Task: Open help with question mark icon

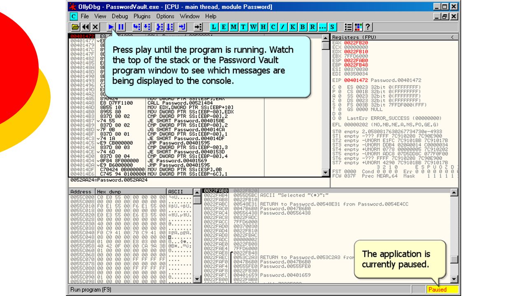Action: (368, 27)
